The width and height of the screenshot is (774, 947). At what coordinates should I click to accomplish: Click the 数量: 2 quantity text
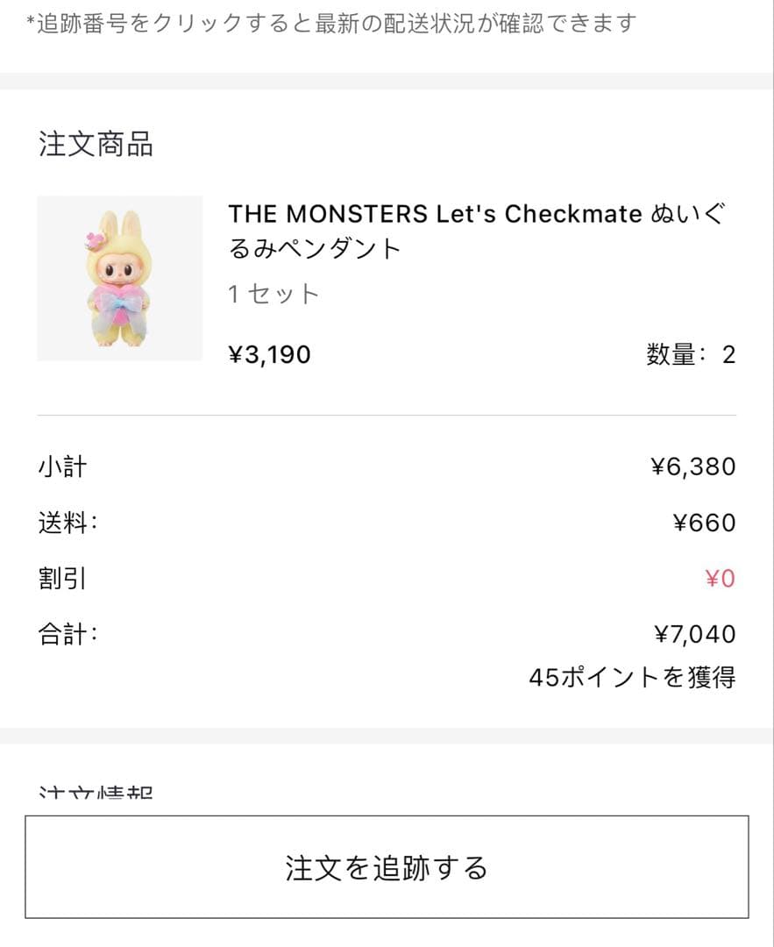(x=691, y=354)
